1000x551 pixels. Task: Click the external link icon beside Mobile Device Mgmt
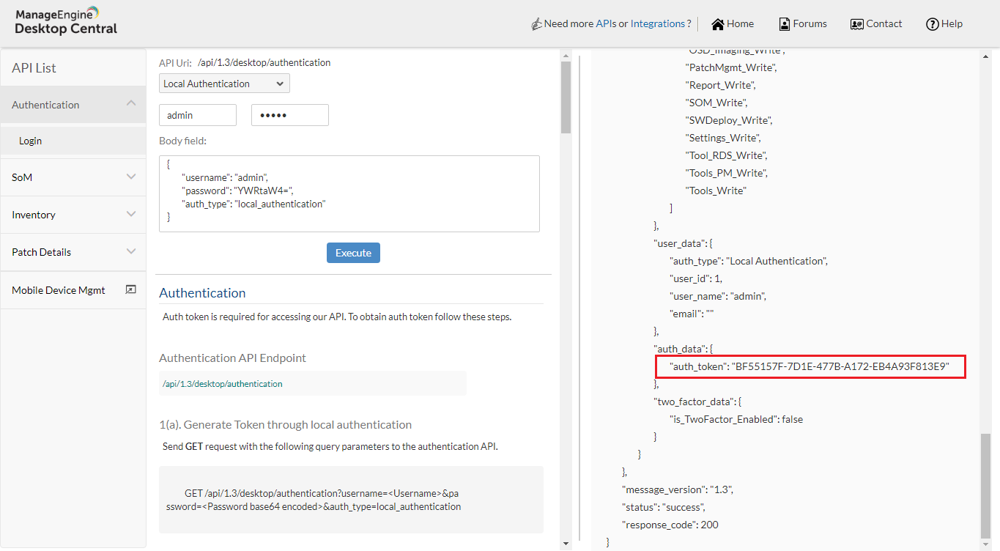coord(130,289)
